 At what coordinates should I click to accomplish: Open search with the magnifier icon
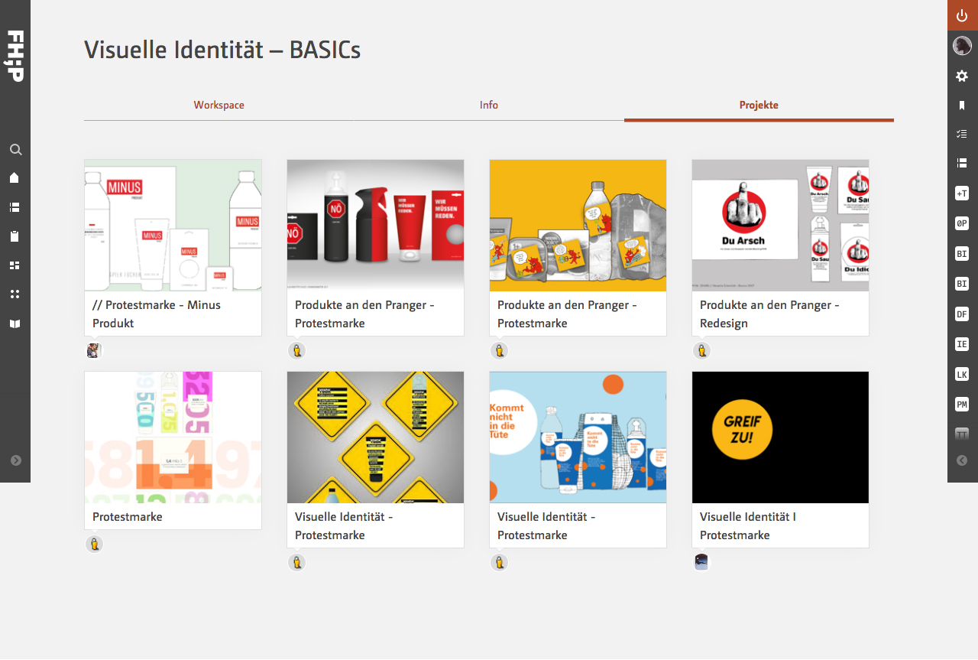pos(15,150)
